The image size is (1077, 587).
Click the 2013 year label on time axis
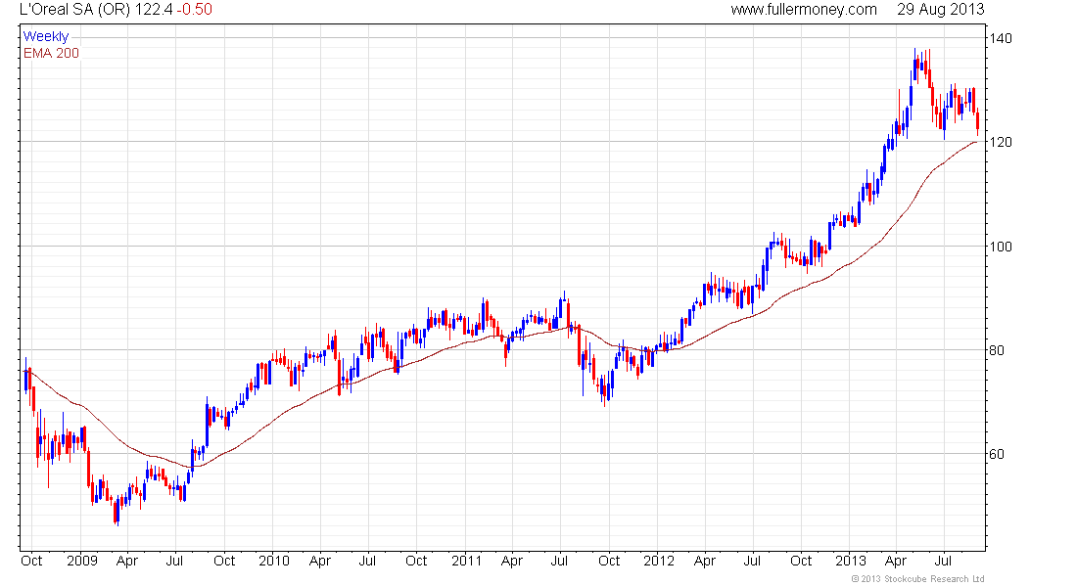pos(850,561)
